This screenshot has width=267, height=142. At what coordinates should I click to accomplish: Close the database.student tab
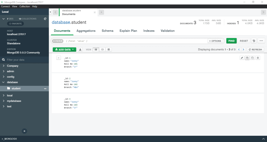click(95, 12)
